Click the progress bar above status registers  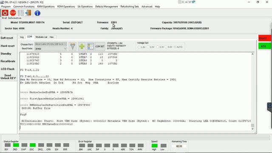pyautogui.click(x=144, y=138)
